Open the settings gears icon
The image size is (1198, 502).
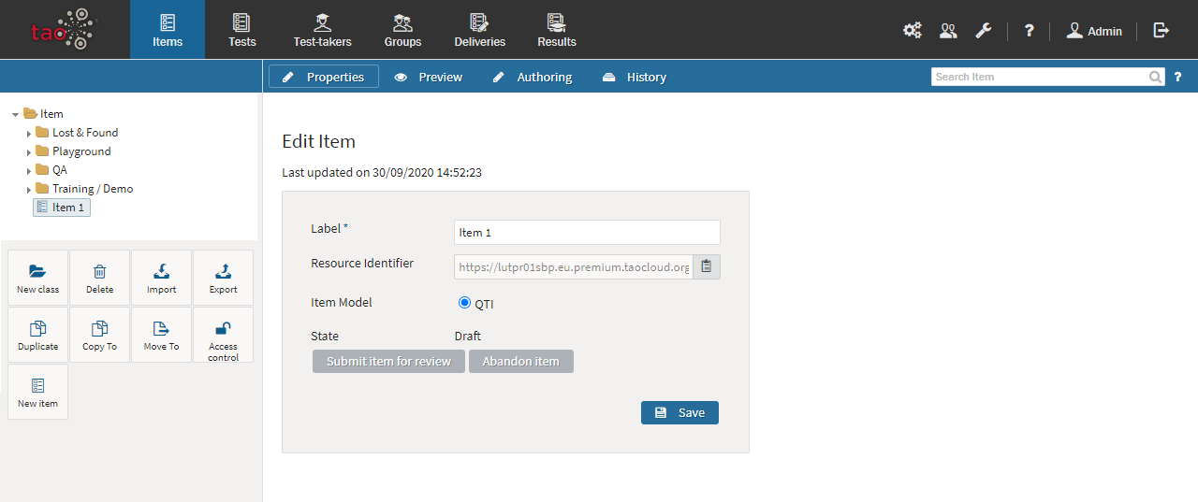pyautogui.click(x=912, y=31)
